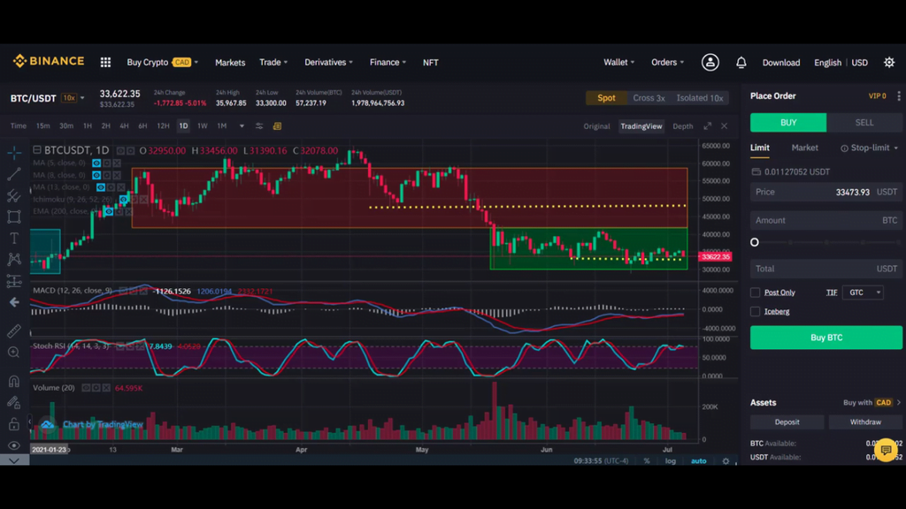Switch to the Spot trading tab

coord(606,98)
